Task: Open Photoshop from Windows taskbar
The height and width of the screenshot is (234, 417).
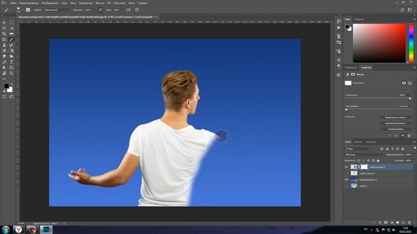Action: coord(46,229)
